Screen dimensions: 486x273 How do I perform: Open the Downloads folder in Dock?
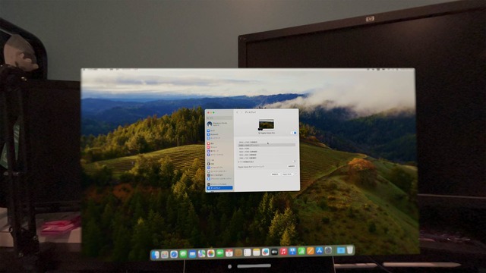point(341,250)
